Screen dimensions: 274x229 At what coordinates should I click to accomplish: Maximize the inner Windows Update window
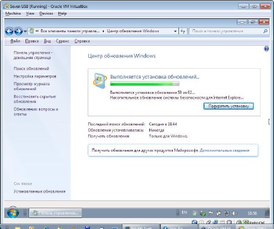coord(253,22)
